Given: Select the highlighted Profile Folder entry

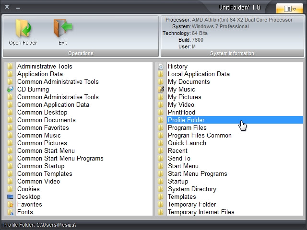Looking at the screenshot, I should (x=235, y=120).
